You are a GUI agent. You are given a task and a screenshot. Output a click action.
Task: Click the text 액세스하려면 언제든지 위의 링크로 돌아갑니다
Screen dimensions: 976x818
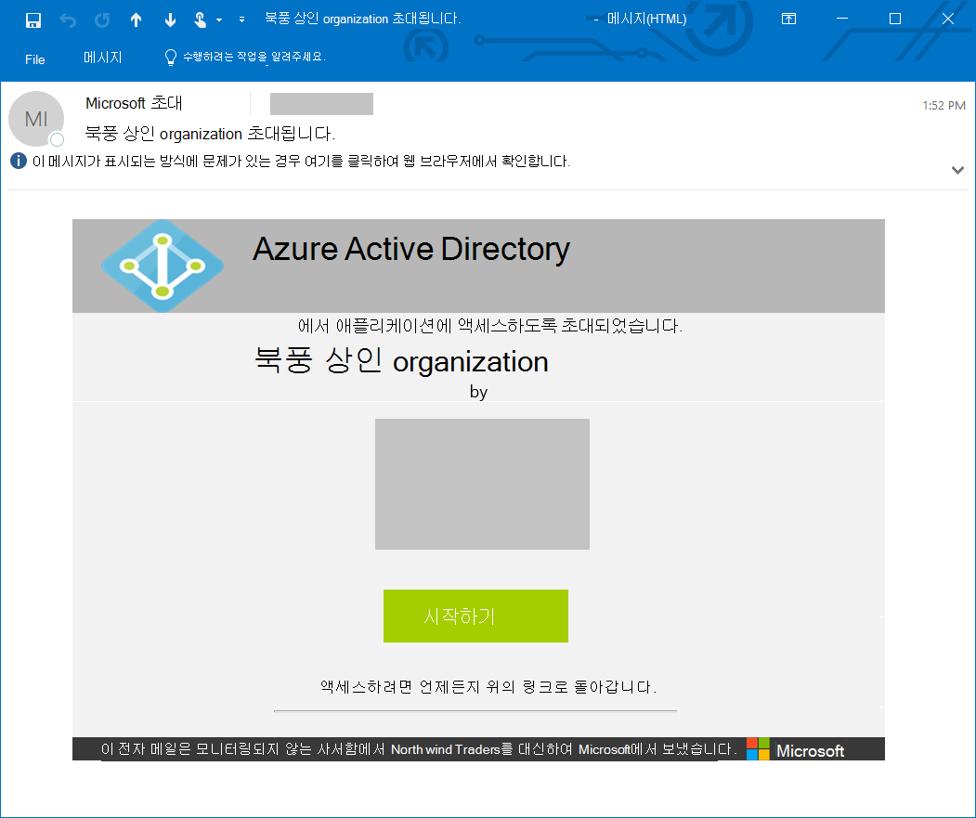click(488, 687)
